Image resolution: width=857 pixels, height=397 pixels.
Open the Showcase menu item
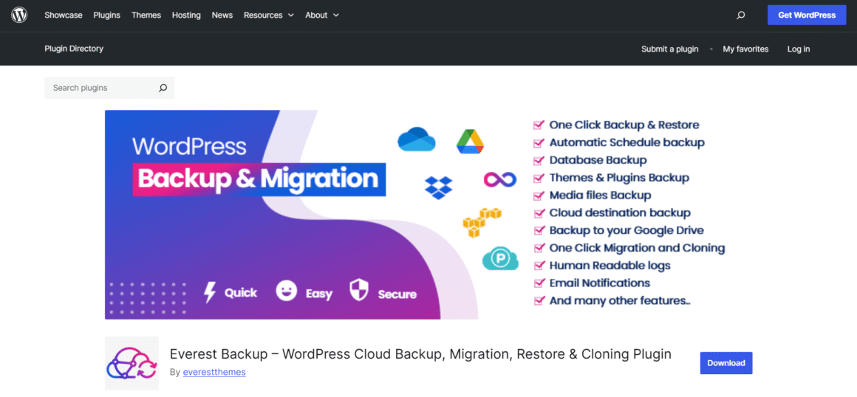click(64, 15)
